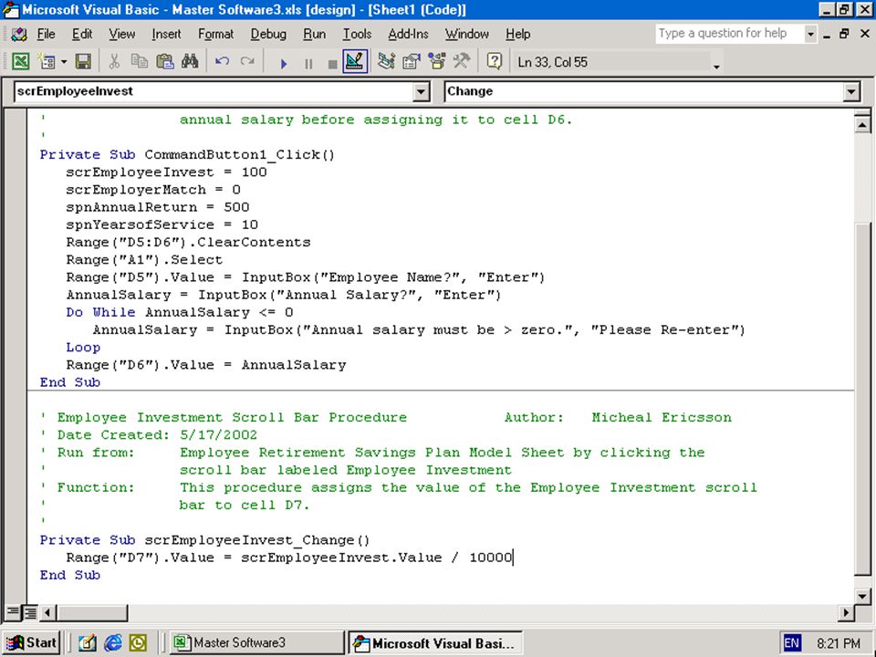Open Find with the binoculars icon
Viewport: 876px width, 657px height.
coord(190,61)
